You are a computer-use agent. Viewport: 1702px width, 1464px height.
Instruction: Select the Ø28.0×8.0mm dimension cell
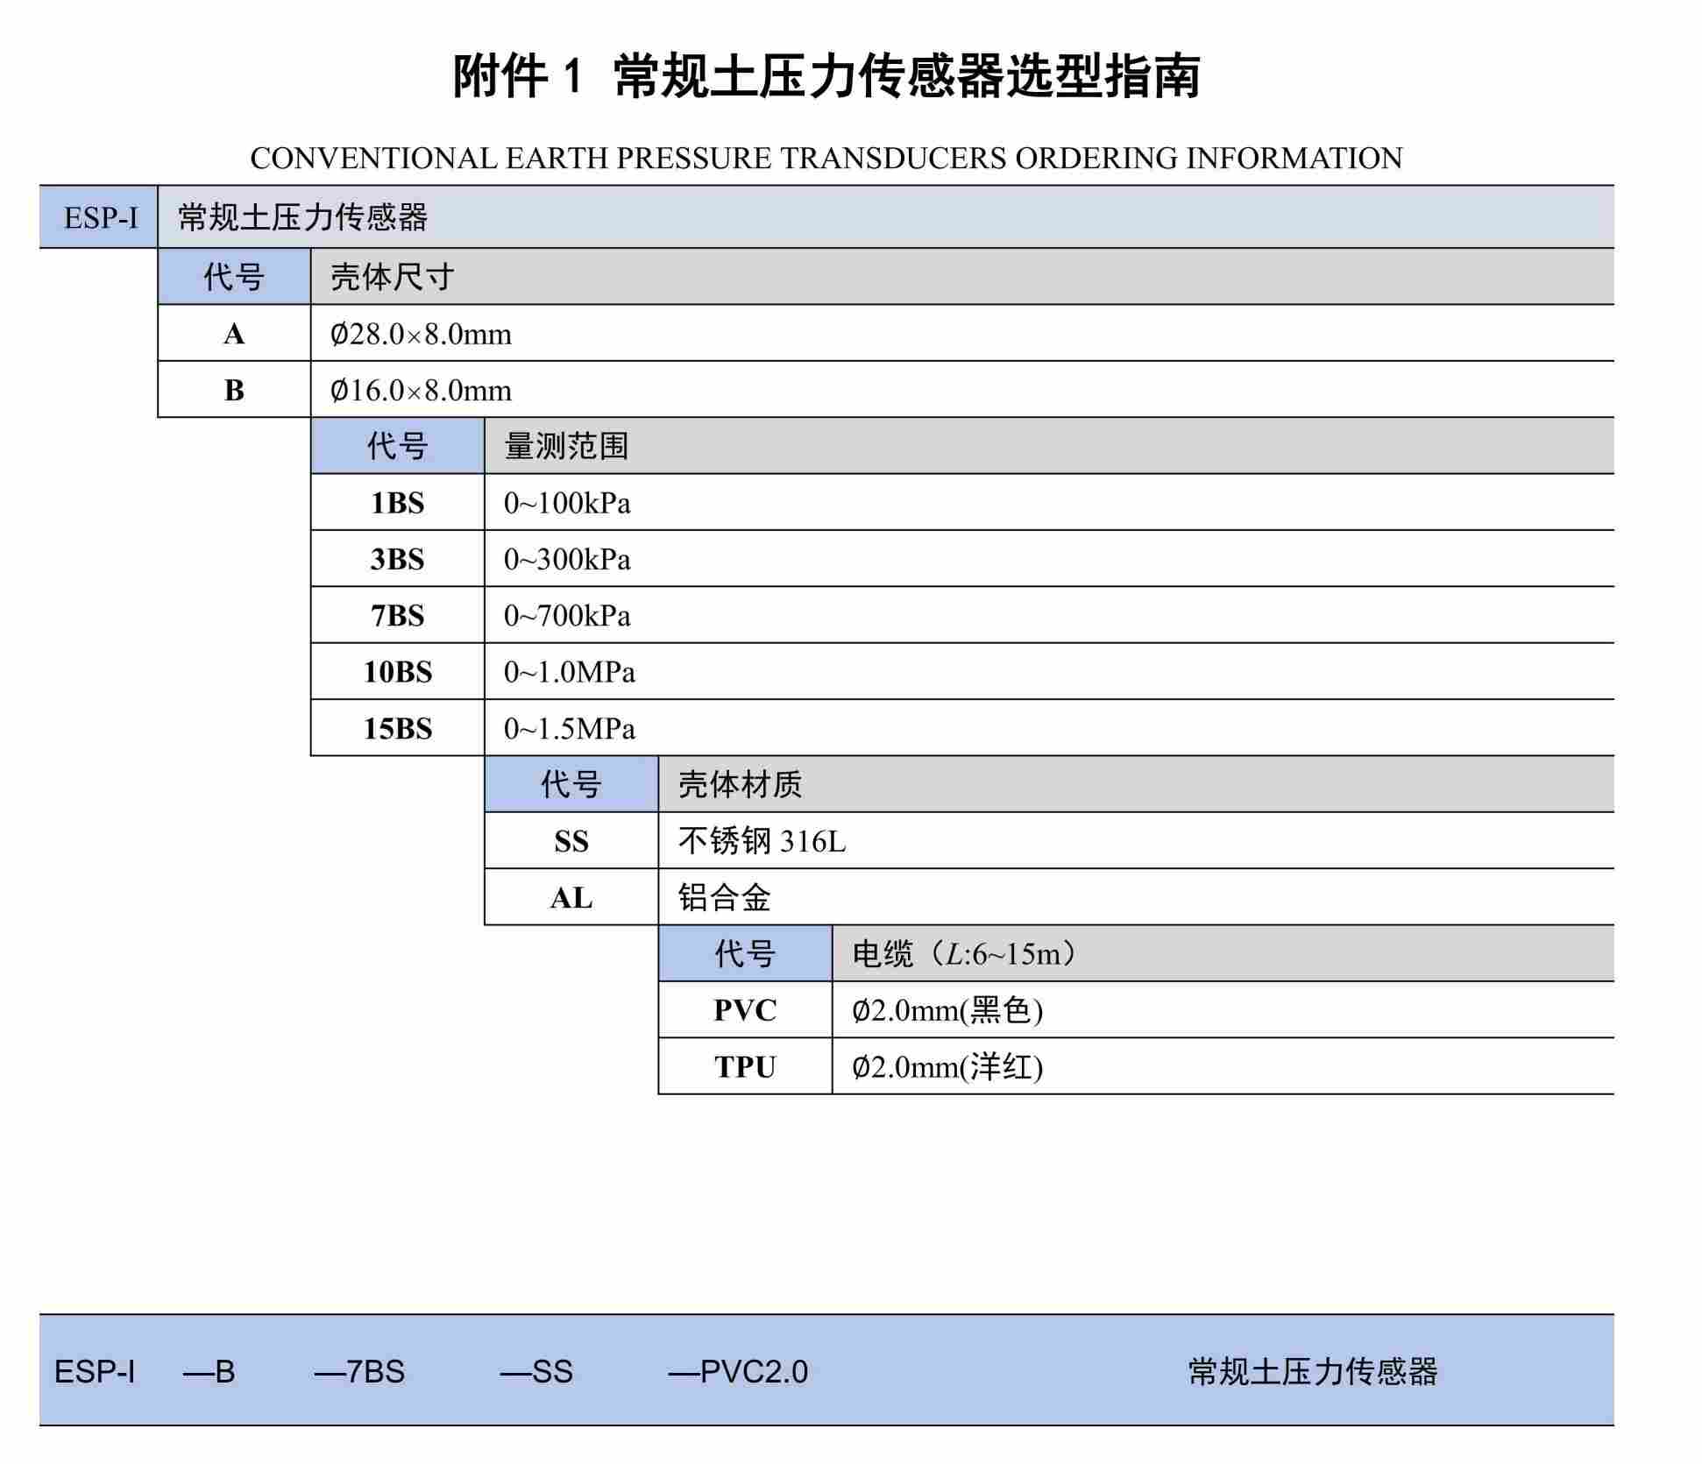[421, 334]
